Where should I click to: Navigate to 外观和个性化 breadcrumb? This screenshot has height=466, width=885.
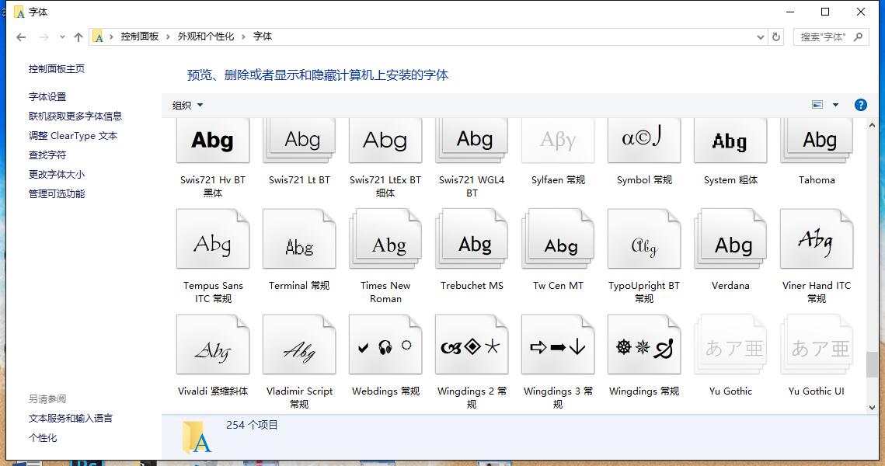205,37
